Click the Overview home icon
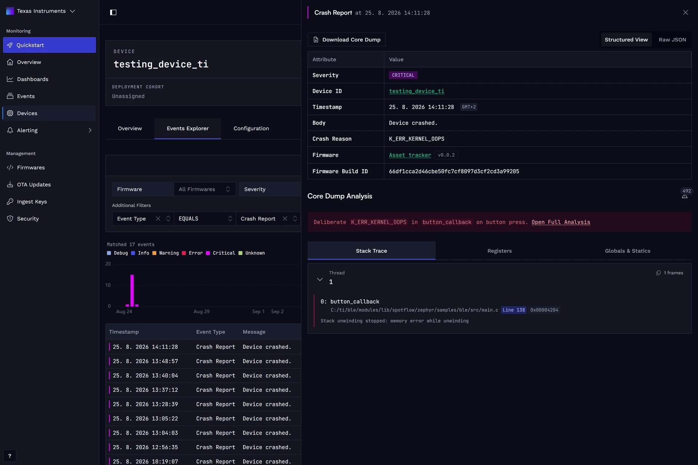This screenshot has width=698, height=465. coord(10,62)
